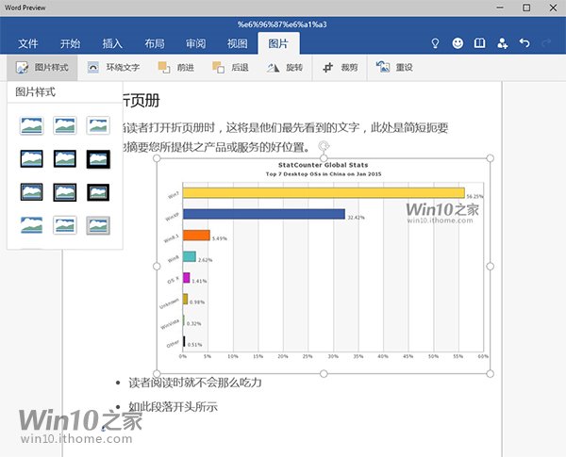Maximize the Word Preview window
The height and width of the screenshot is (457, 566).
click(x=526, y=8)
